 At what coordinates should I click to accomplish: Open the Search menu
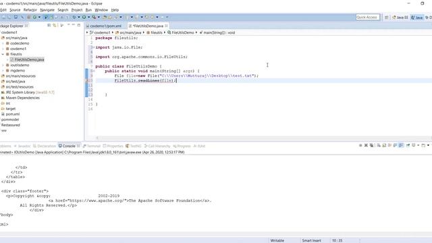[63, 10]
